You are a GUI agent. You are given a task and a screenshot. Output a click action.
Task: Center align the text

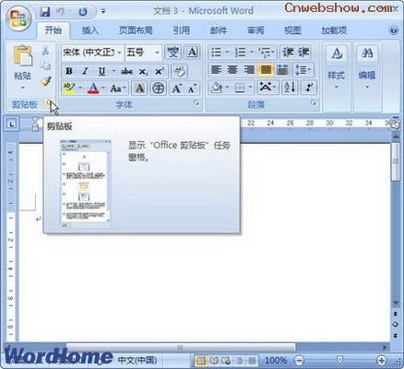pos(232,70)
